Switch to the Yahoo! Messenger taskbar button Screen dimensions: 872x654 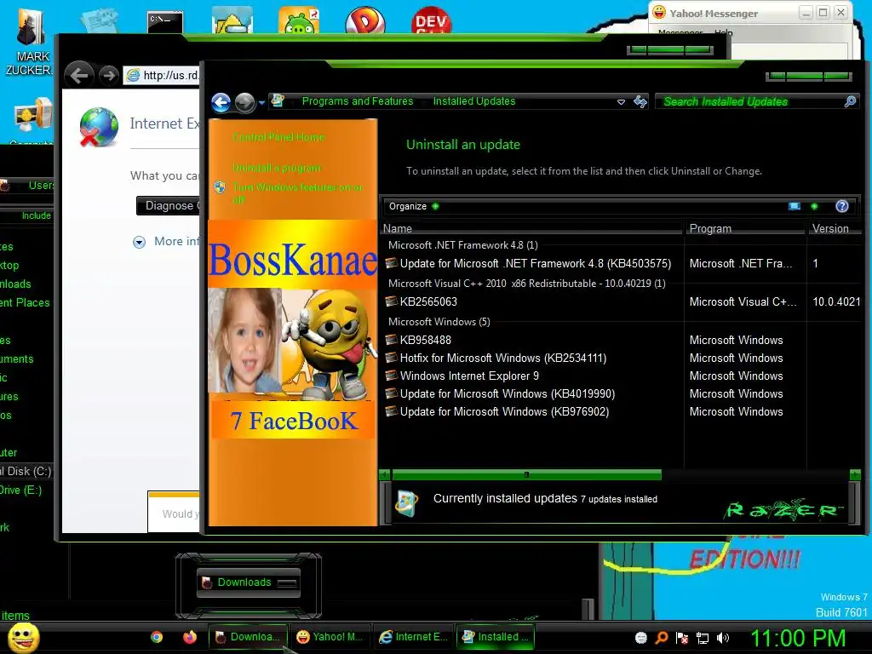[330, 637]
